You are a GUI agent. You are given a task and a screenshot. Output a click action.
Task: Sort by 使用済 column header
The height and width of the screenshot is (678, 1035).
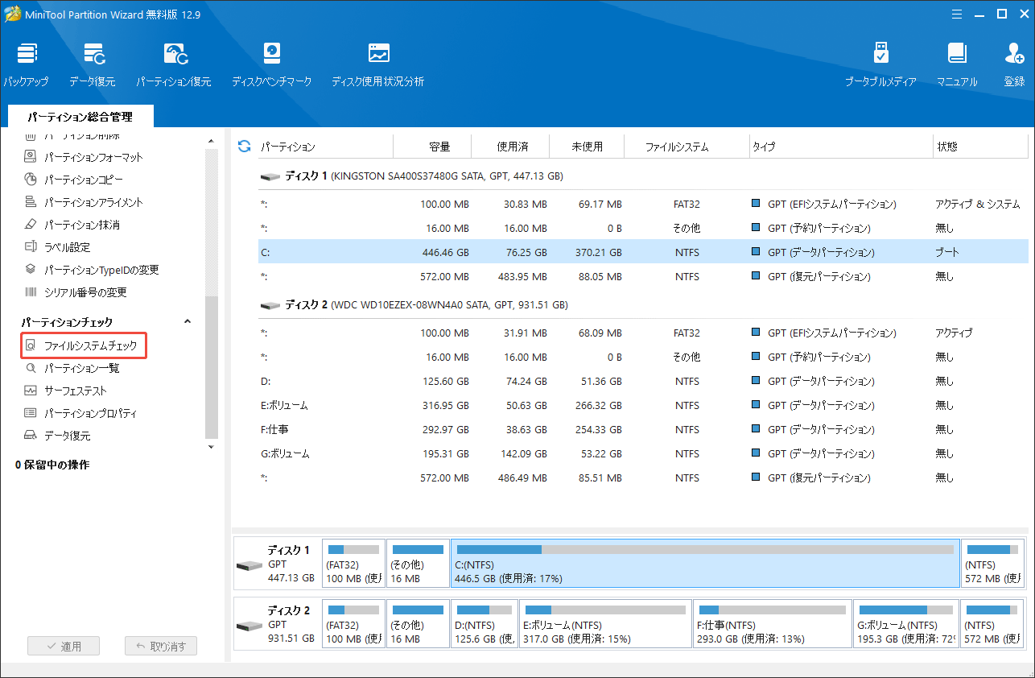[512, 147]
